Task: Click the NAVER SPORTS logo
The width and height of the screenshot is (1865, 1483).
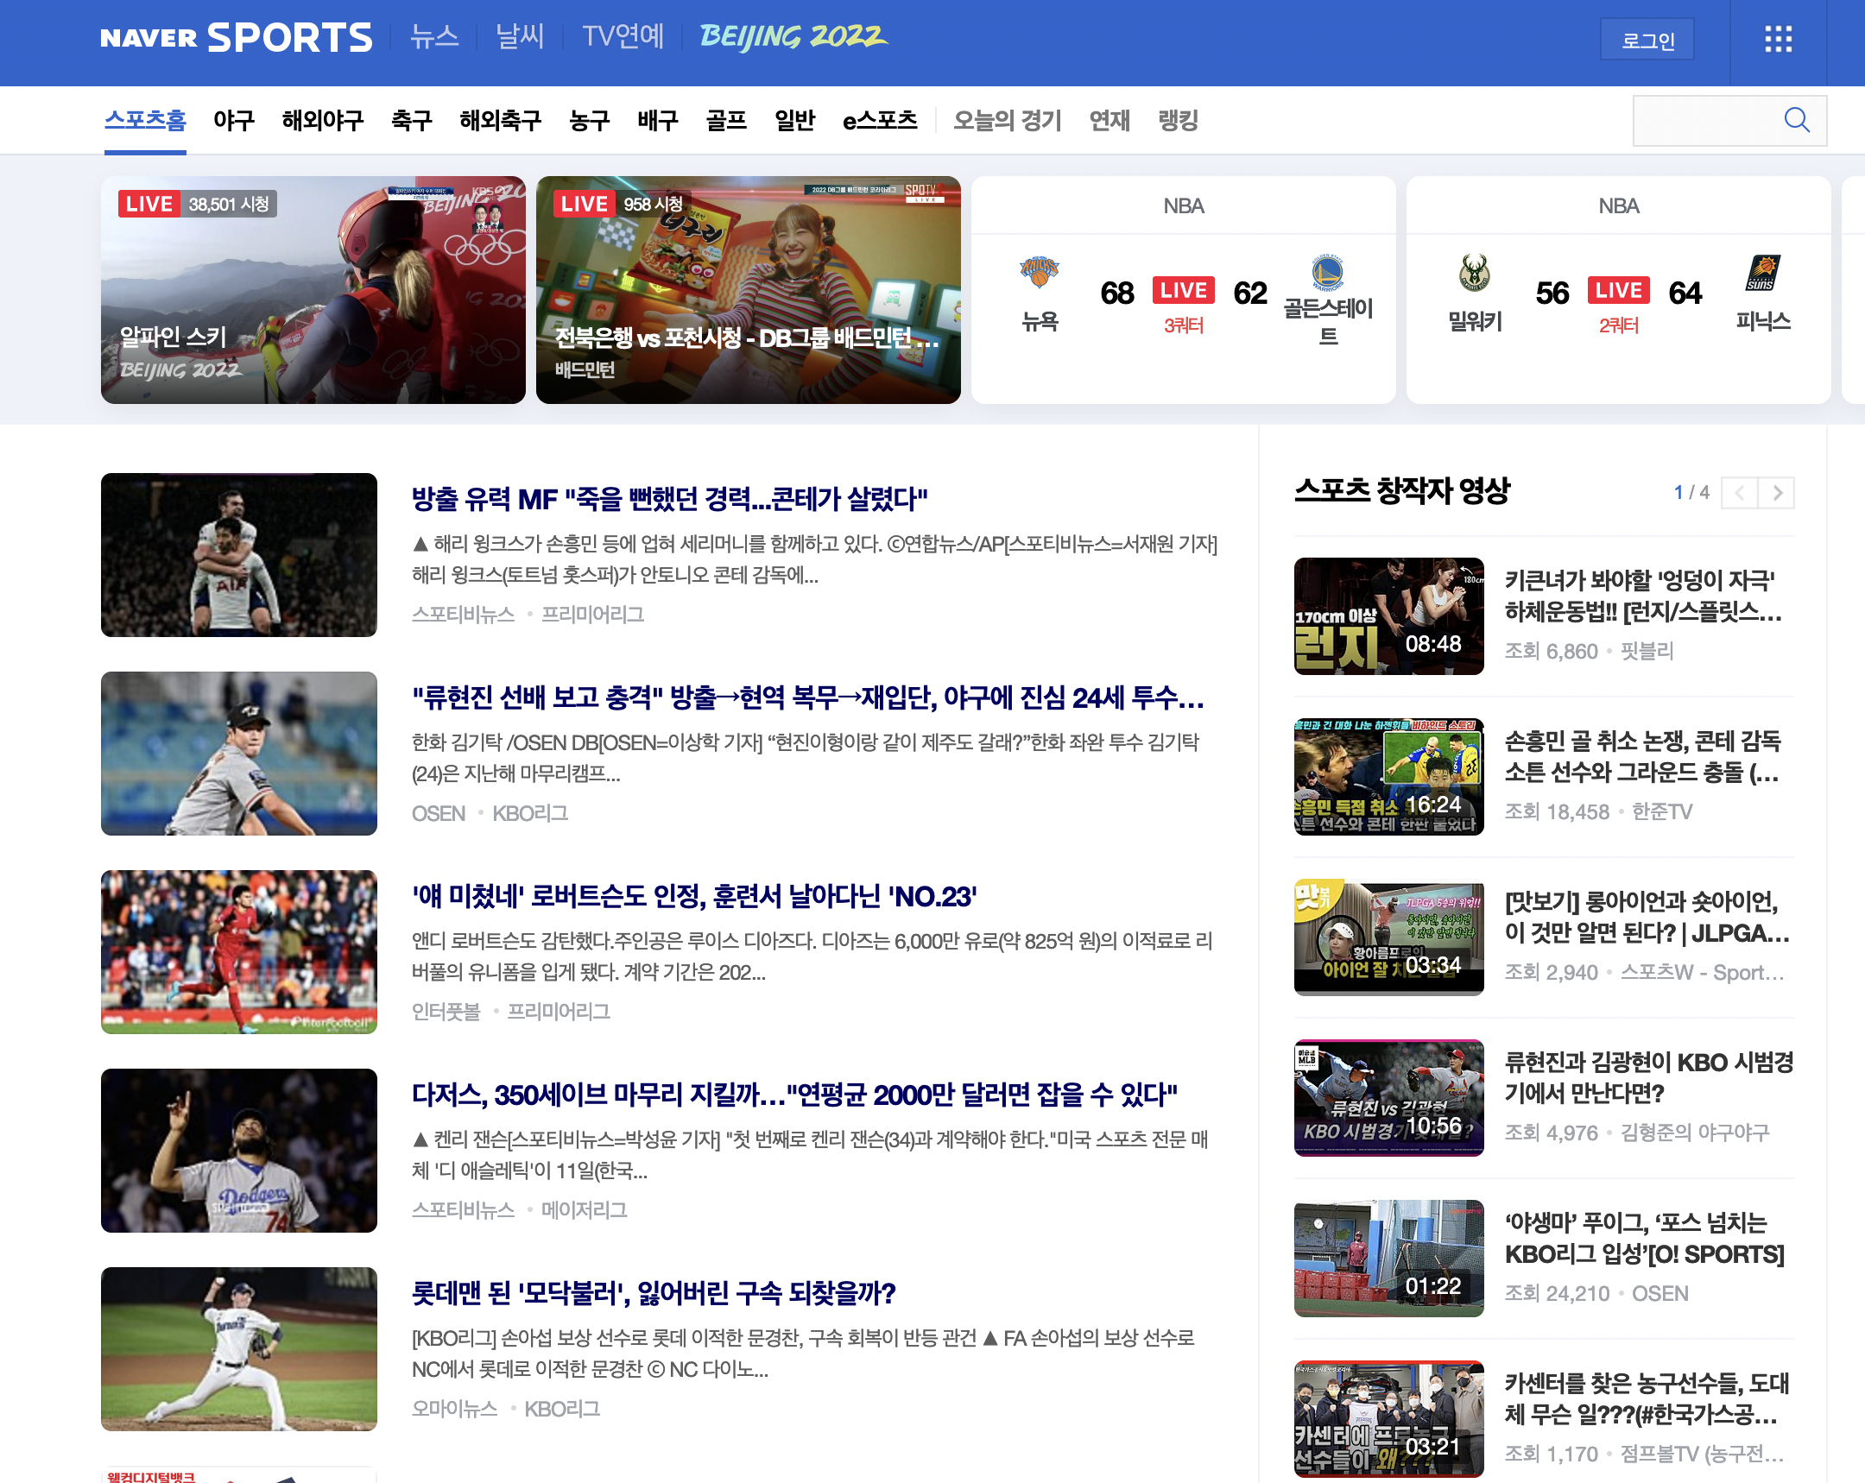Action: [237, 37]
